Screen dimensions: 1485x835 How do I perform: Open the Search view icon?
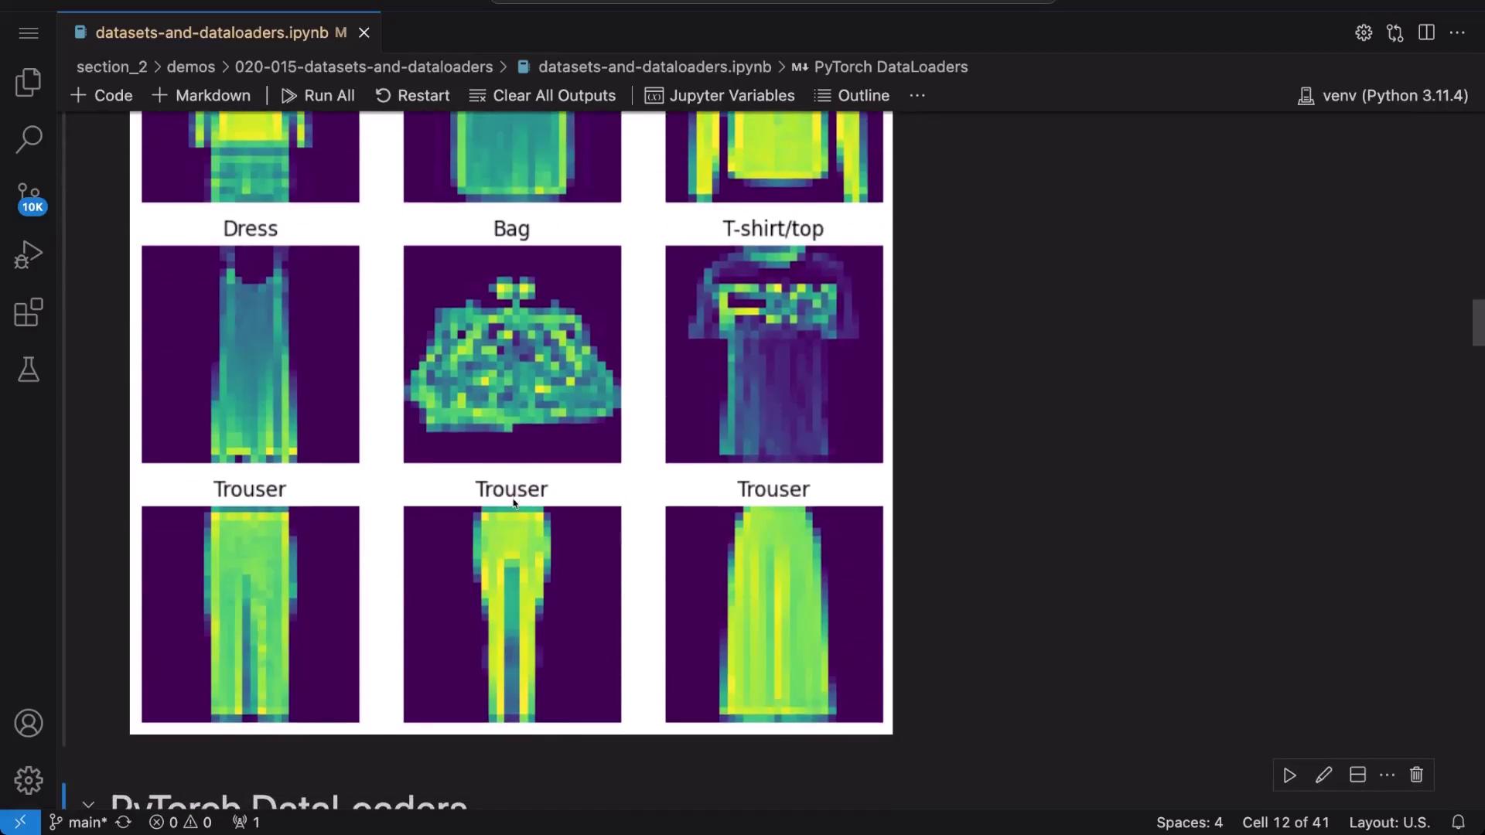pos(29,139)
